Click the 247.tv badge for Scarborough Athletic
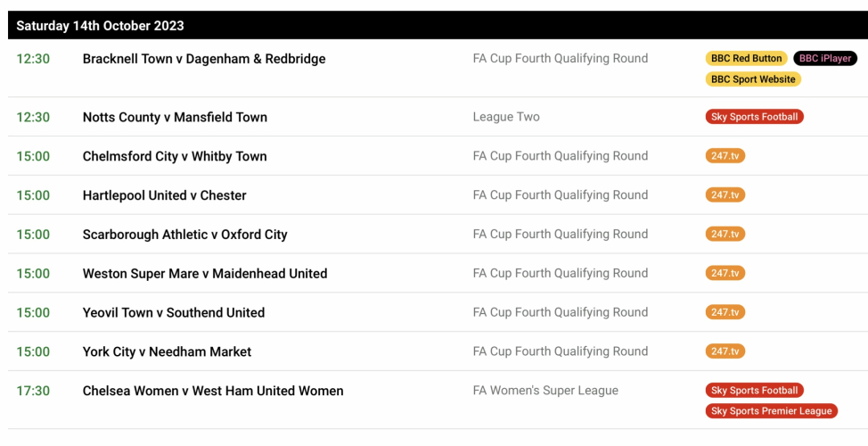This screenshot has height=446, width=868. pos(725,235)
